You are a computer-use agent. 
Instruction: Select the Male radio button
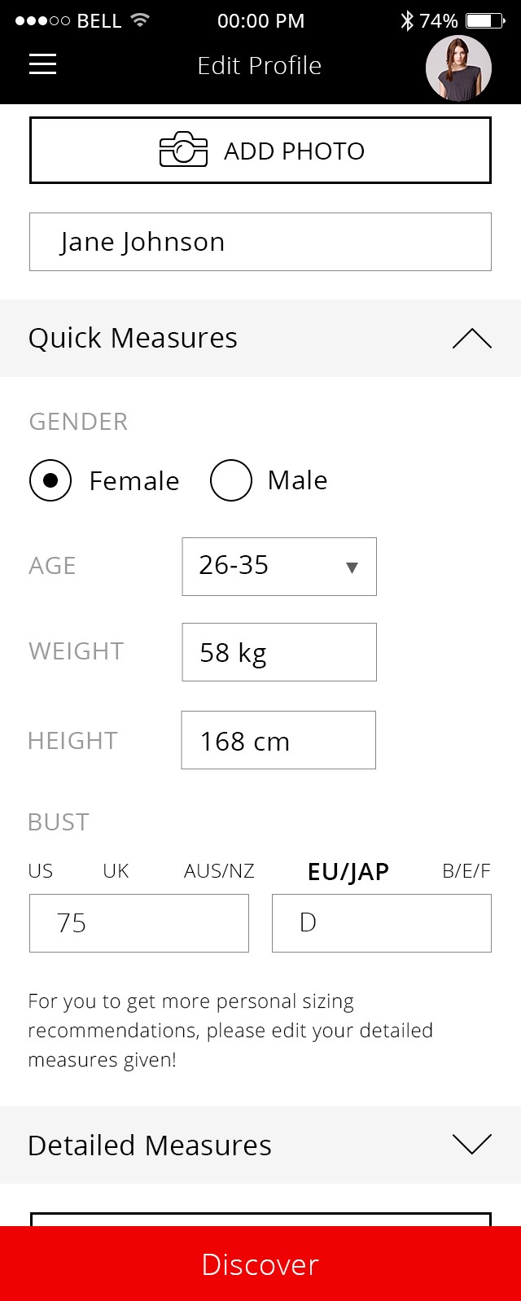231,480
